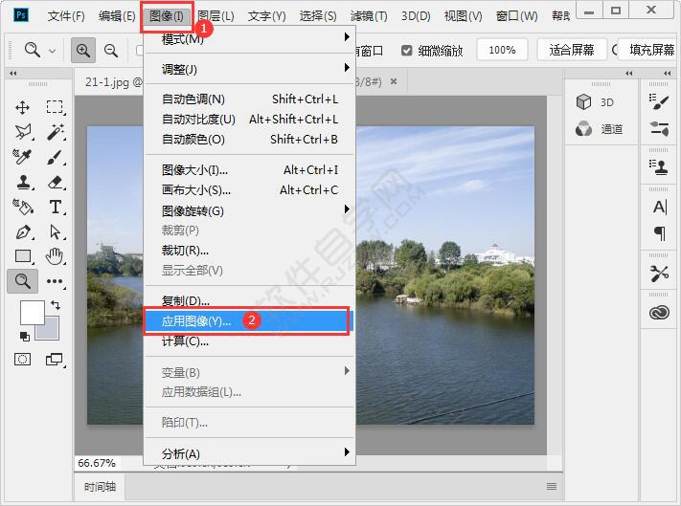
Task: Expand the Mode (模式) submenu
Action: point(249,39)
